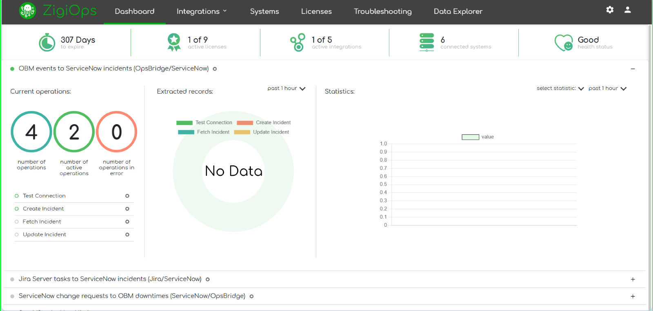This screenshot has height=311, width=653.
Task: Click the active licenses ribbon badge icon
Action: (174, 42)
